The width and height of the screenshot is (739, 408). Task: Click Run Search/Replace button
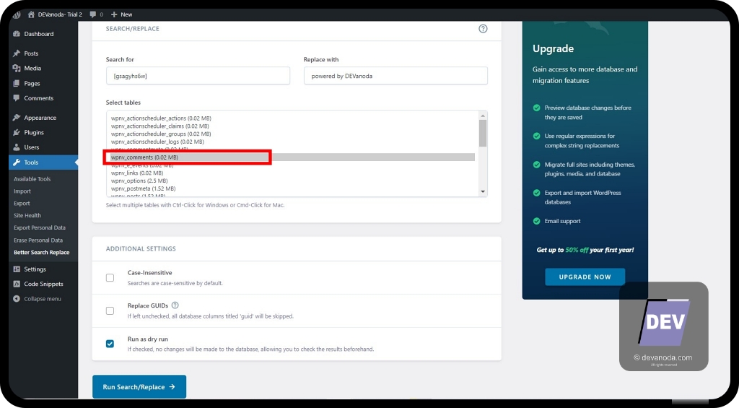(139, 387)
